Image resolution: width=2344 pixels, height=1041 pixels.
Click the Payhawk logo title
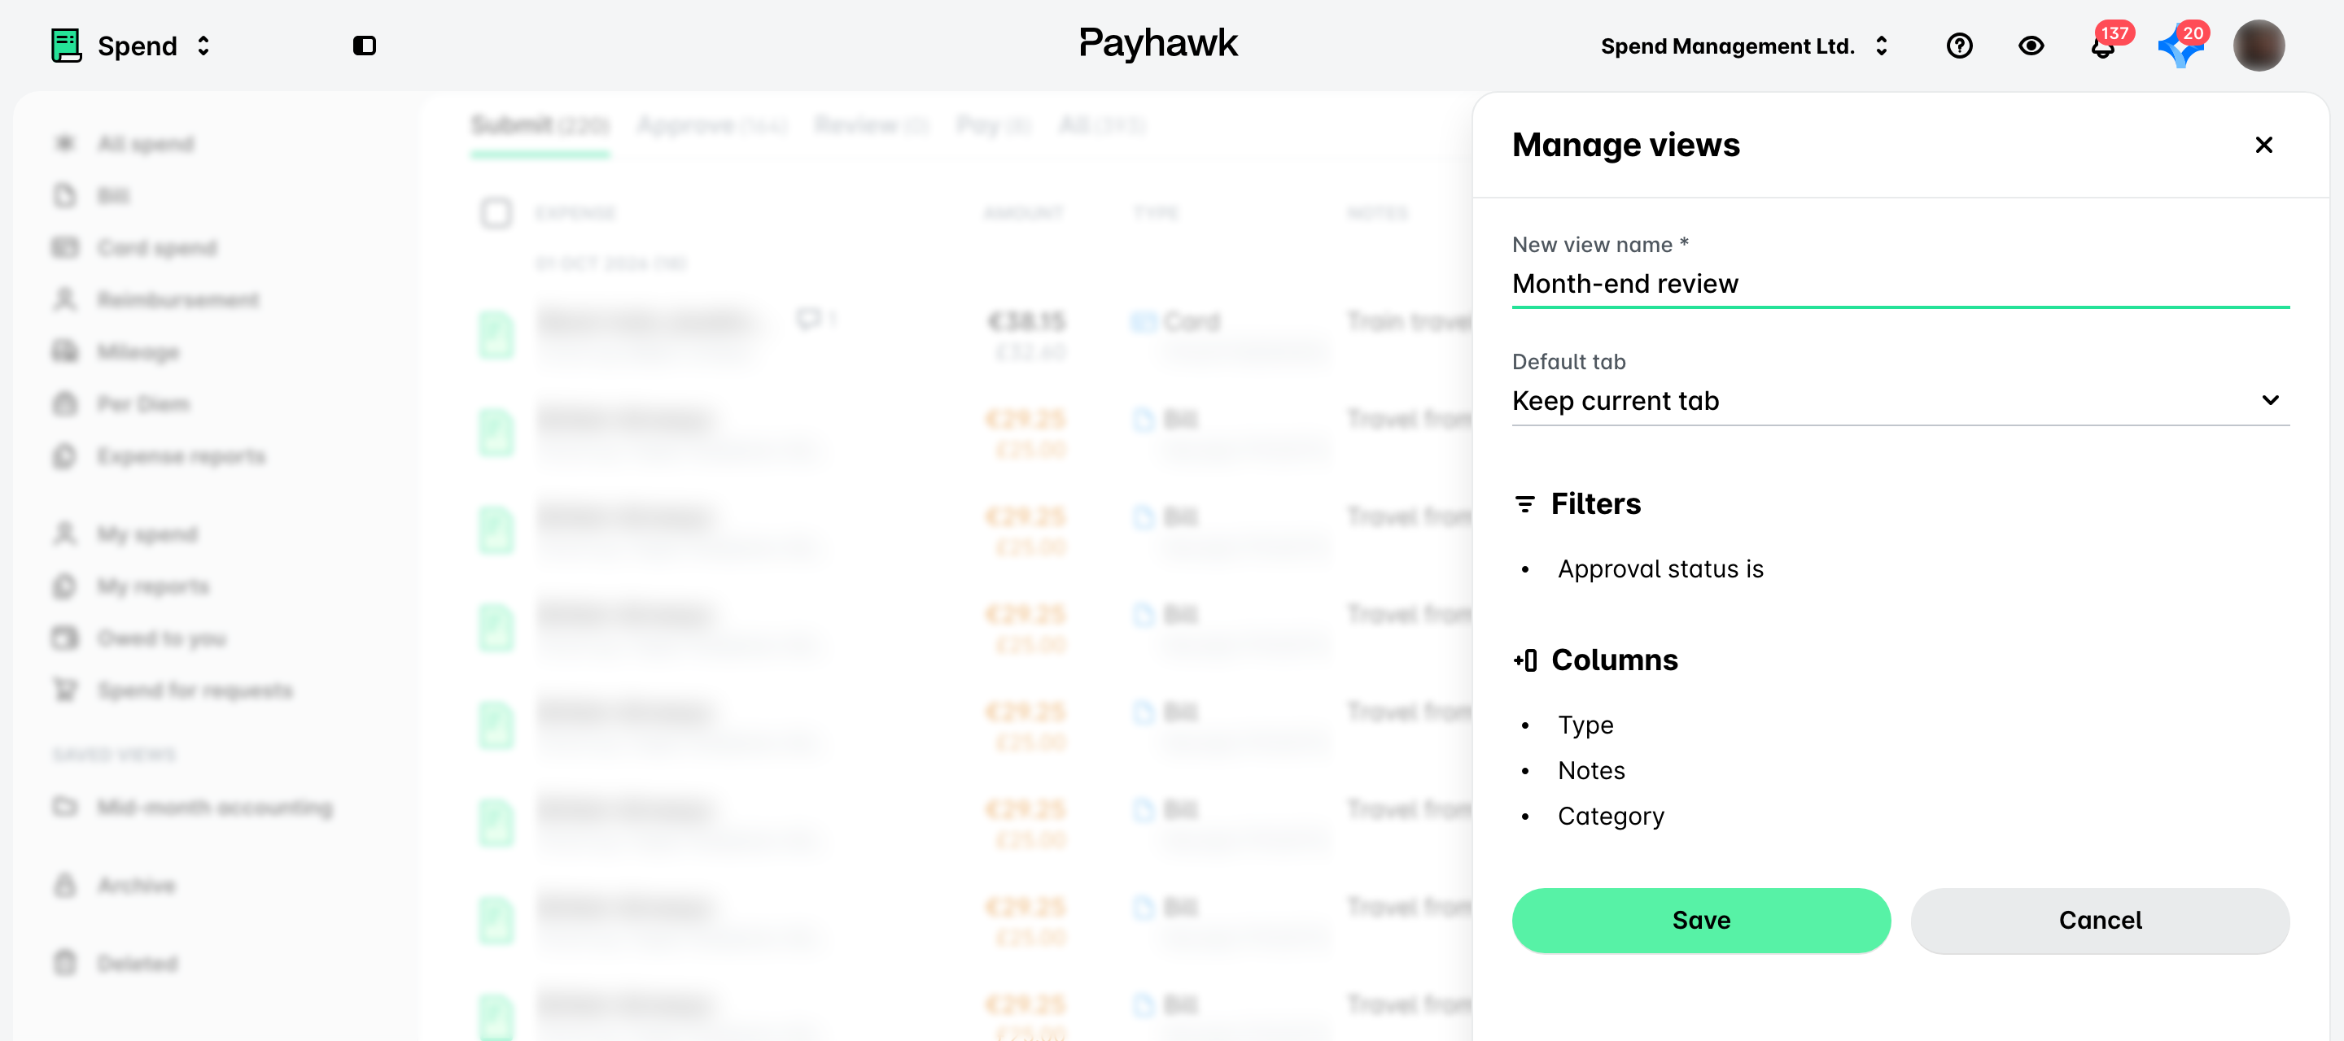click(x=1158, y=43)
